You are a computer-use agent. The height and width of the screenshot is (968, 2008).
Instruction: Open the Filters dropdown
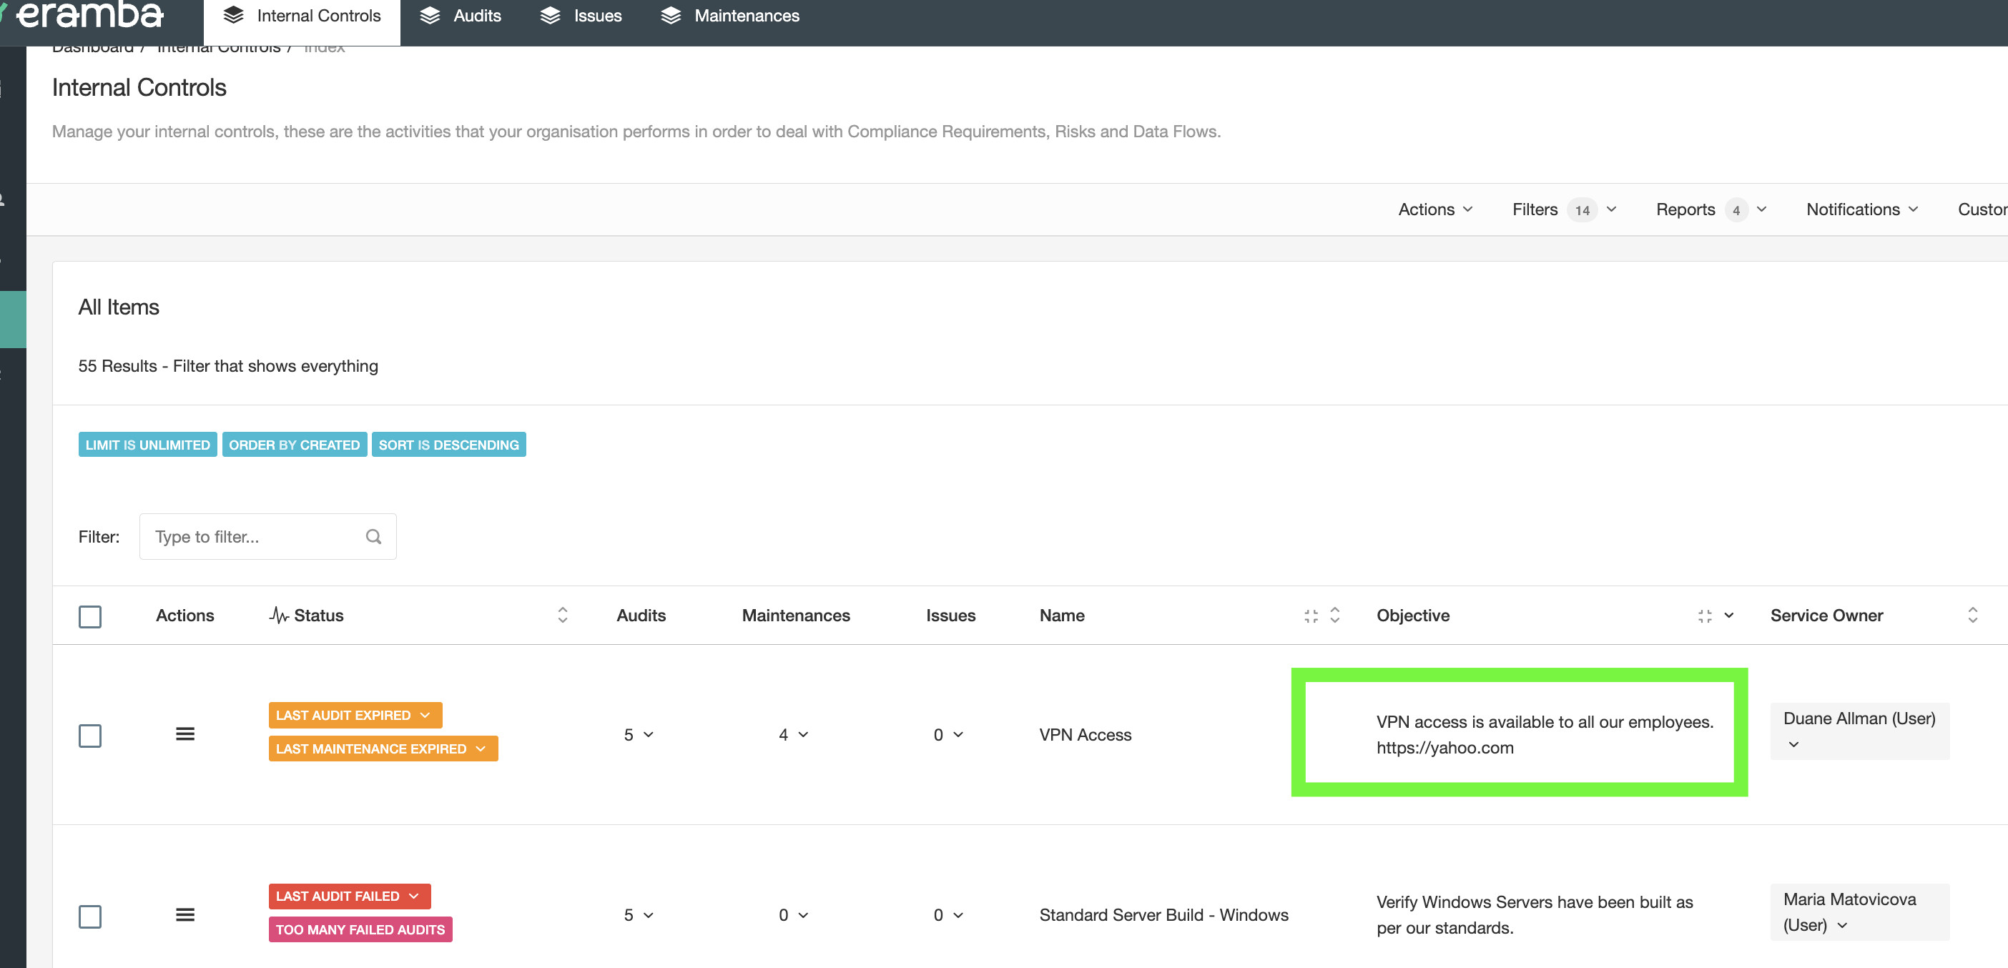tap(1564, 209)
